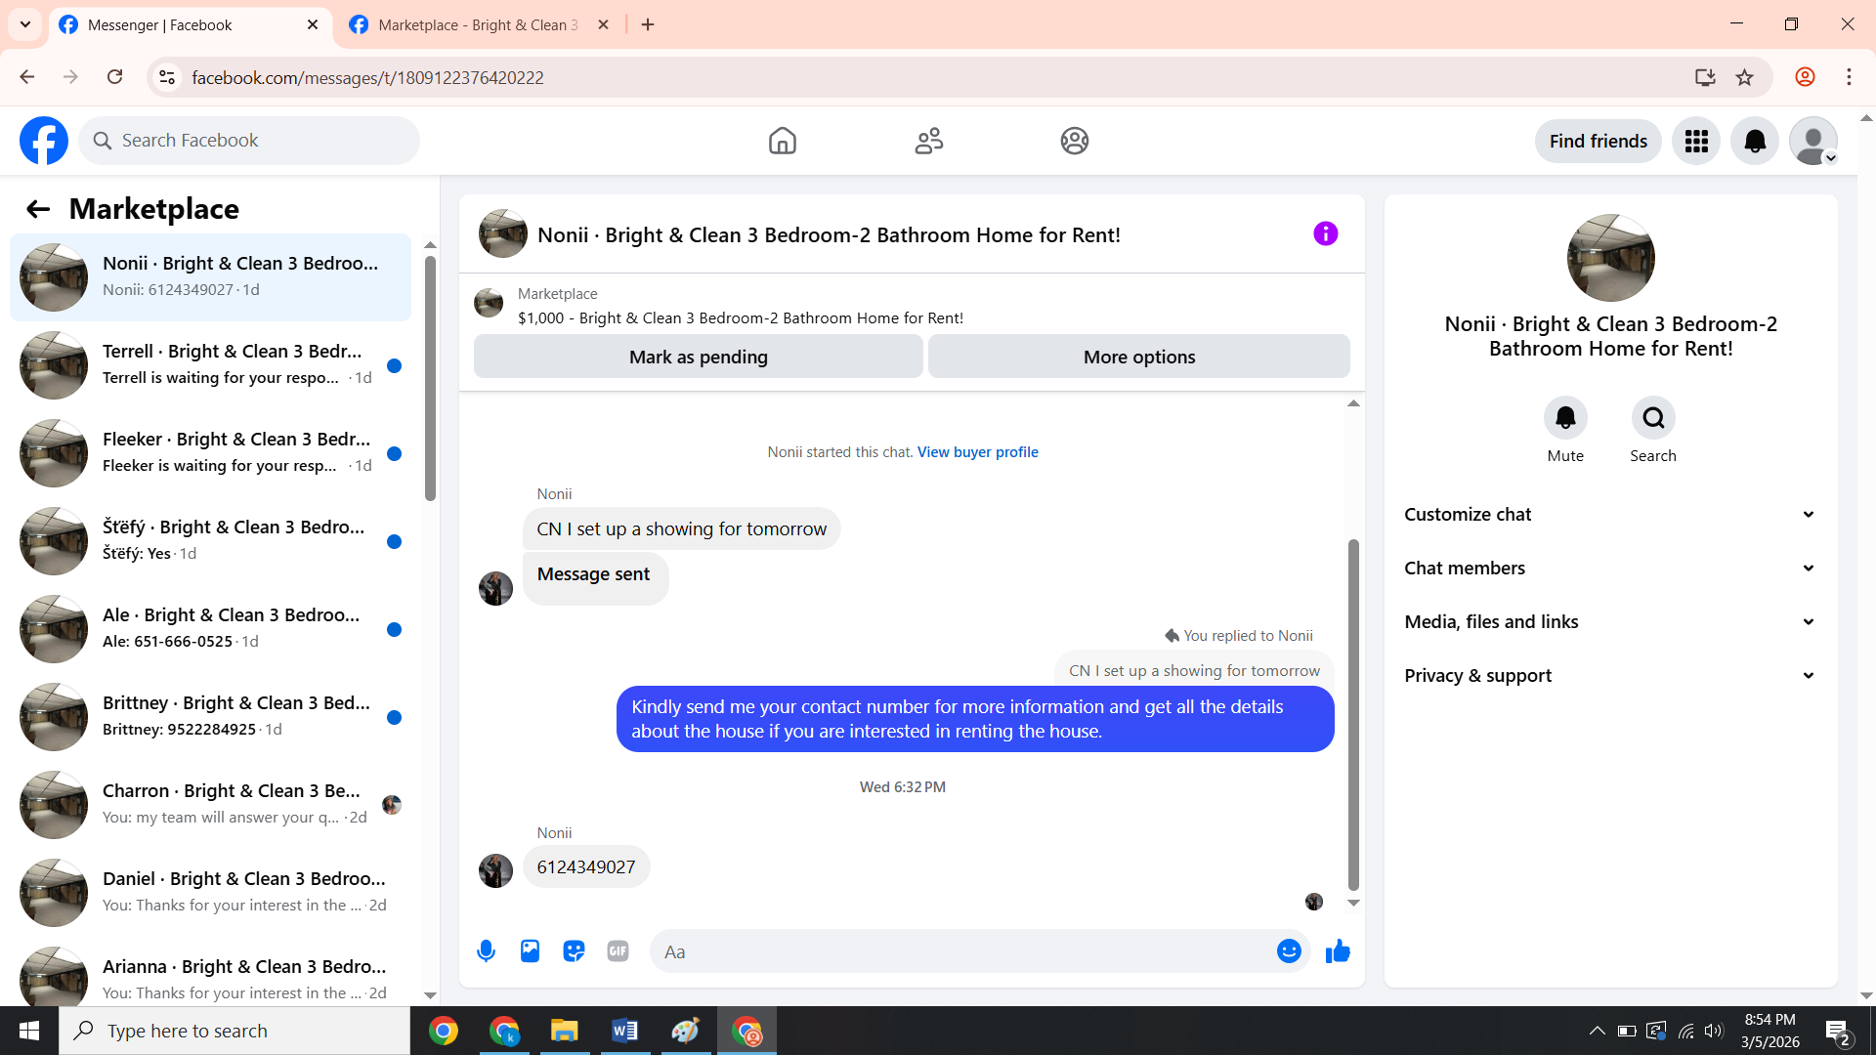Open the Facebook notifications bell
The height and width of the screenshot is (1055, 1876).
point(1755,142)
